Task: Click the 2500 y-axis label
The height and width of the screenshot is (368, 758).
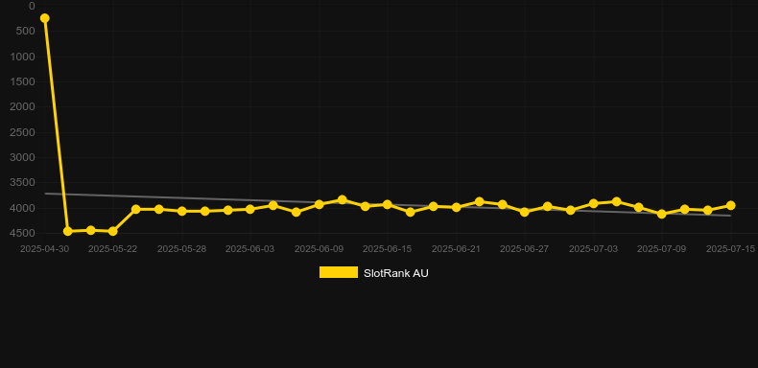Action: [23, 132]
